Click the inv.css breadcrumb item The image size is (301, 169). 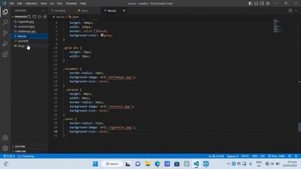59,17
